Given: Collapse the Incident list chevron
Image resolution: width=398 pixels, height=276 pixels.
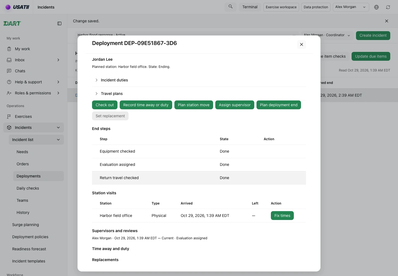Looking at the screenshot, I should click(58, 140).
